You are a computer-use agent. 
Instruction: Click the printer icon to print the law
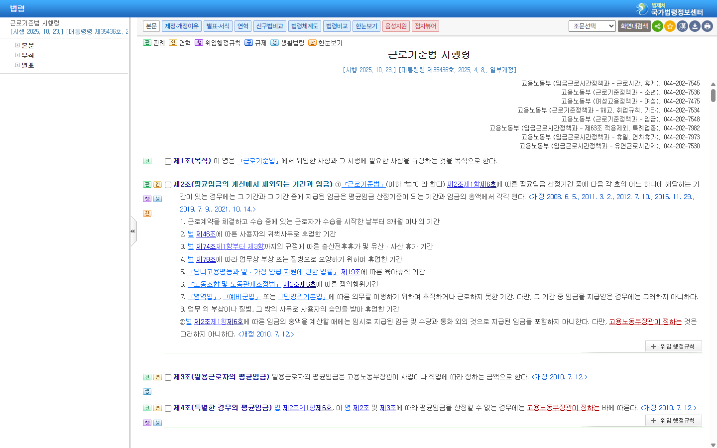coord(707,26)
